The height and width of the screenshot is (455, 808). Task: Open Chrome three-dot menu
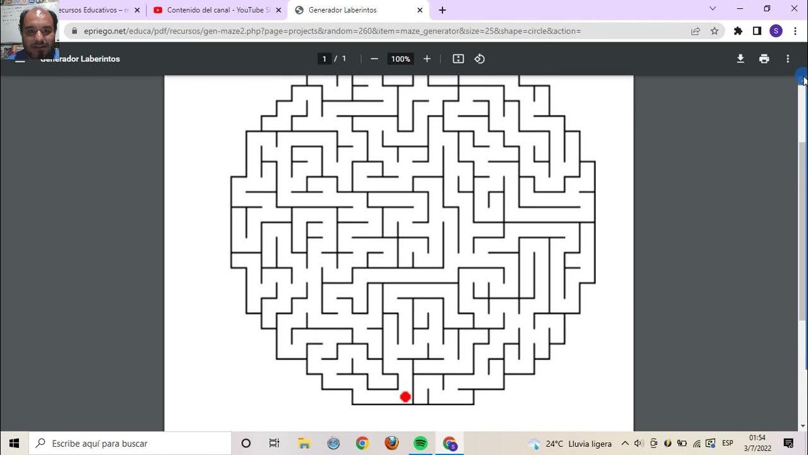[x=795, y=31]
